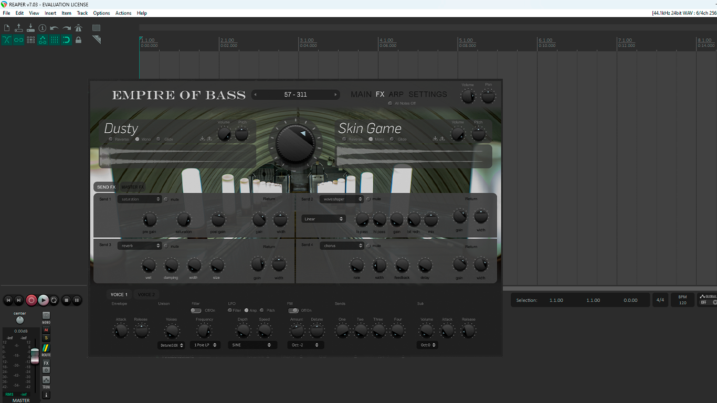Viewport: 717px width, 403px height.
Task: Open the File menu
Action: 6,13
